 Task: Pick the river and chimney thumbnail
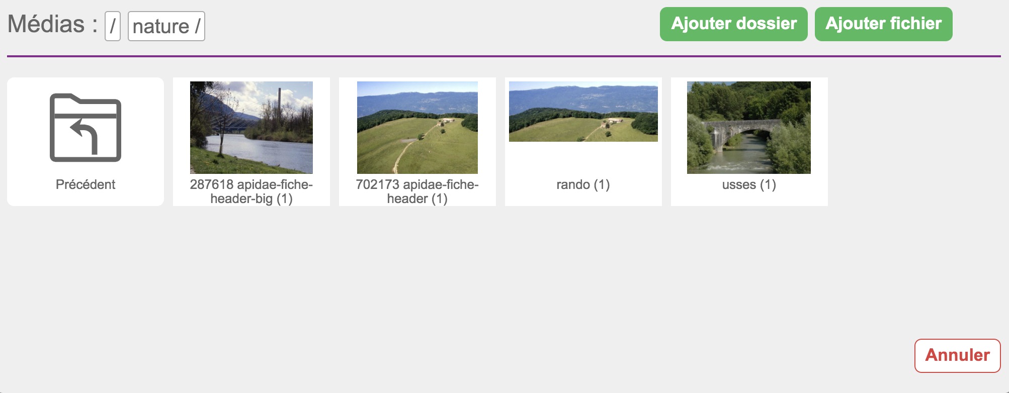pos(251,127)
